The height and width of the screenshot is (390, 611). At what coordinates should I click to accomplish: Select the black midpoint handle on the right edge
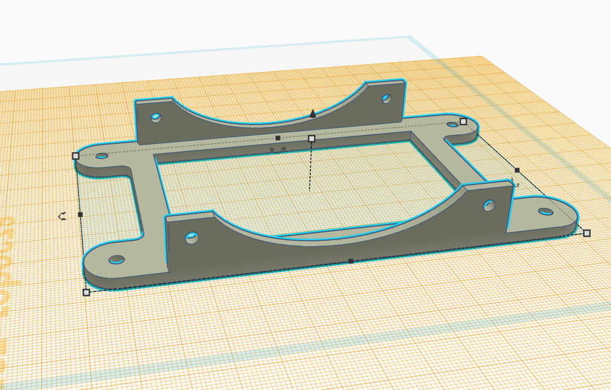517,170
